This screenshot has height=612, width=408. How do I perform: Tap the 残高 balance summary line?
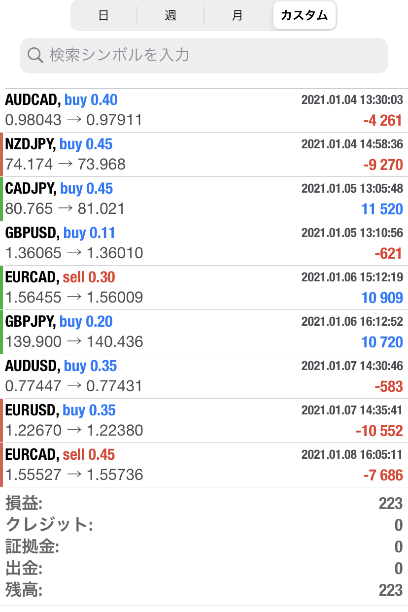204,590
